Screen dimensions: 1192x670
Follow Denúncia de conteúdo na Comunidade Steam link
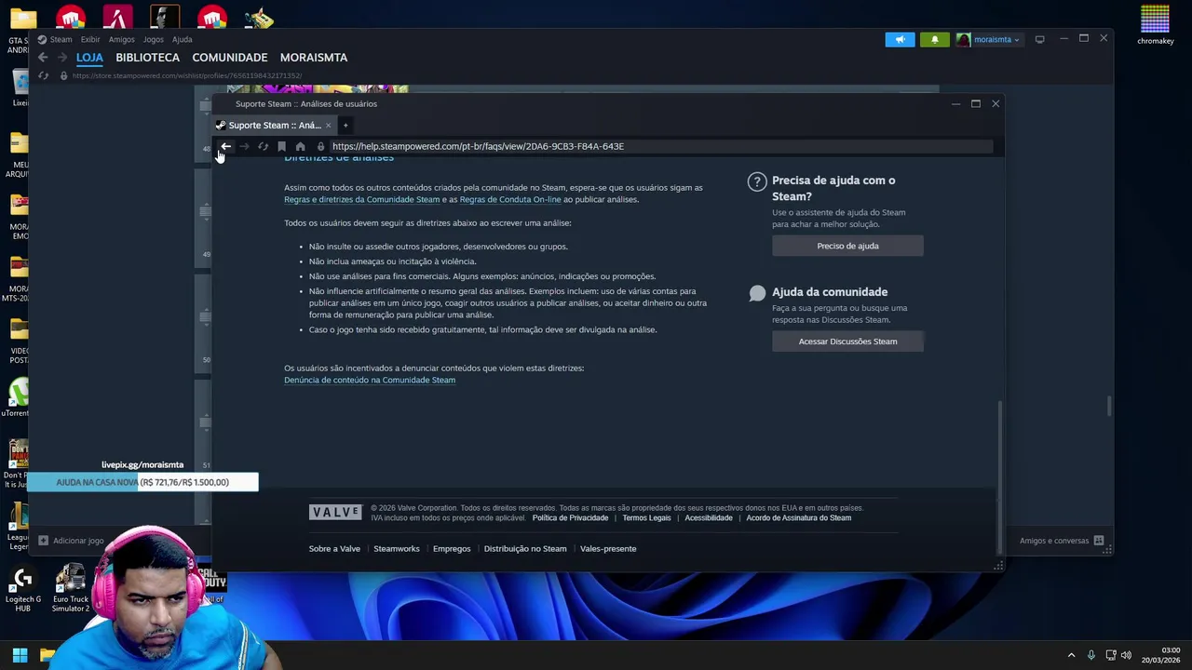[370, 380]
